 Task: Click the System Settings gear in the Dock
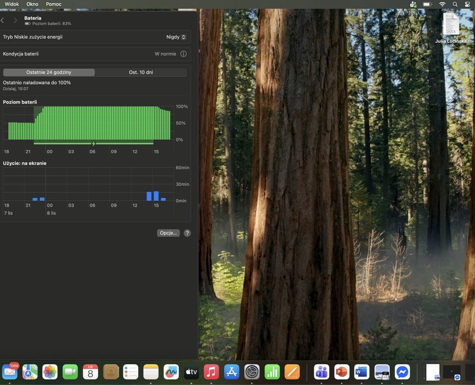click(252, 372)
